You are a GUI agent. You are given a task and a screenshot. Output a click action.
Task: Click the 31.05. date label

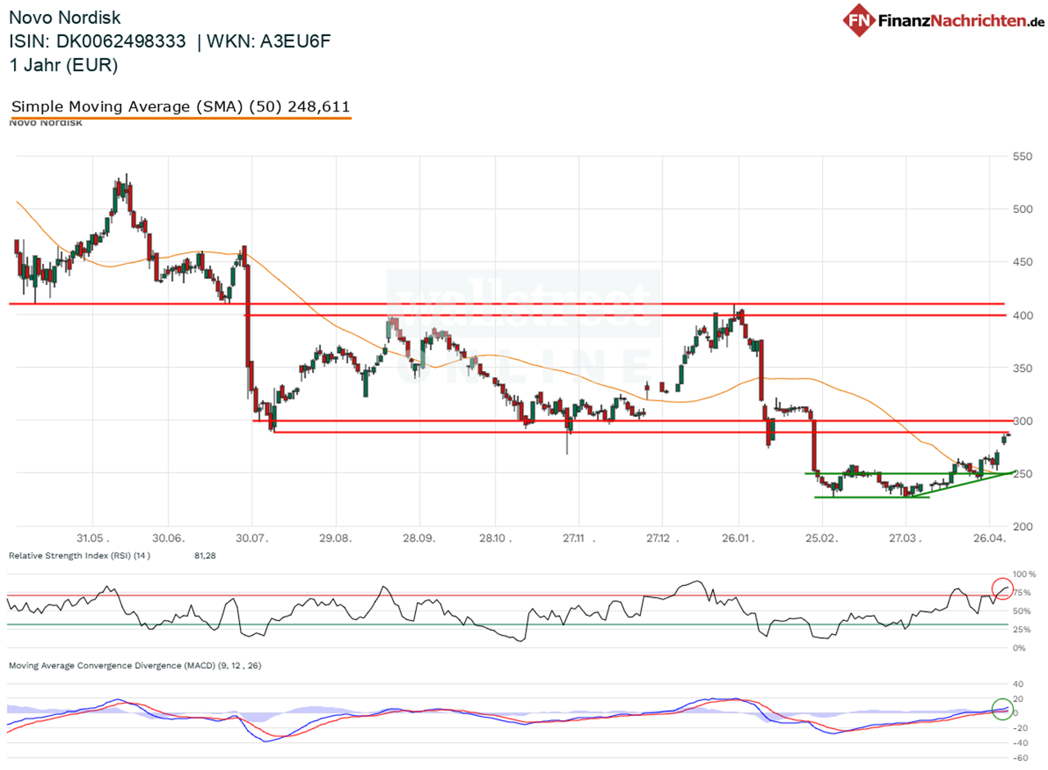(92, 538)
